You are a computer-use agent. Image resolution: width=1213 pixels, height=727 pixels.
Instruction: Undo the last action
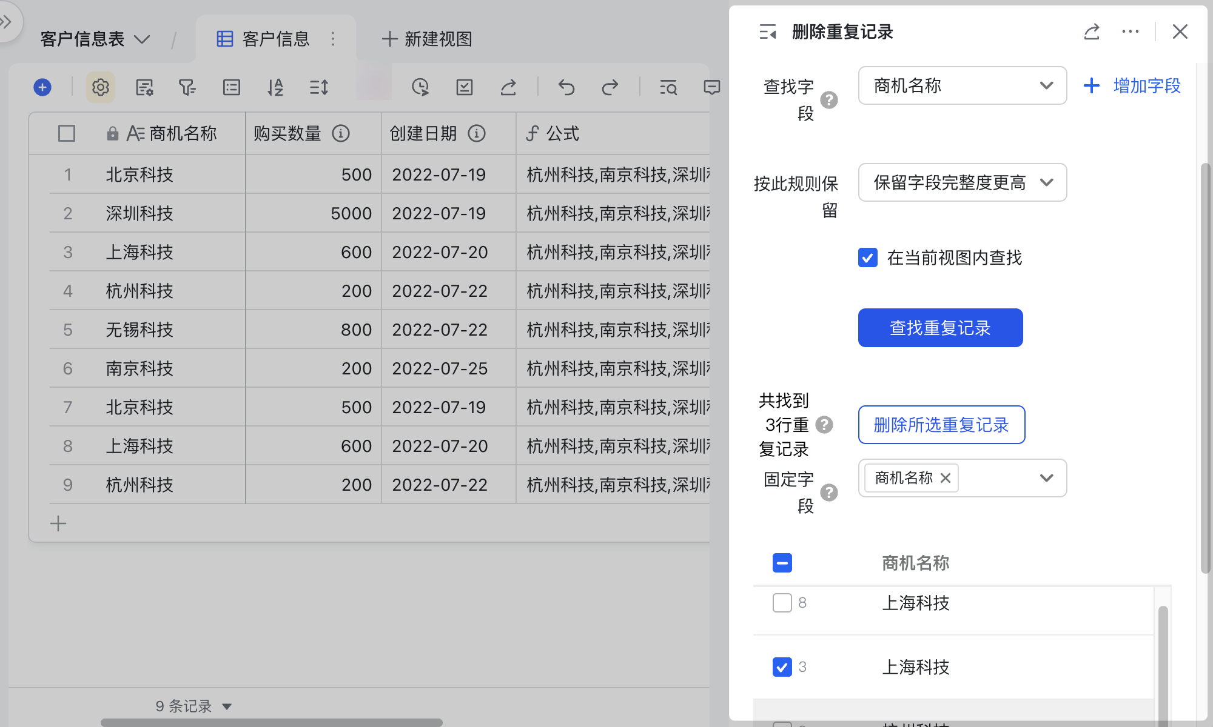click(566, 87)
